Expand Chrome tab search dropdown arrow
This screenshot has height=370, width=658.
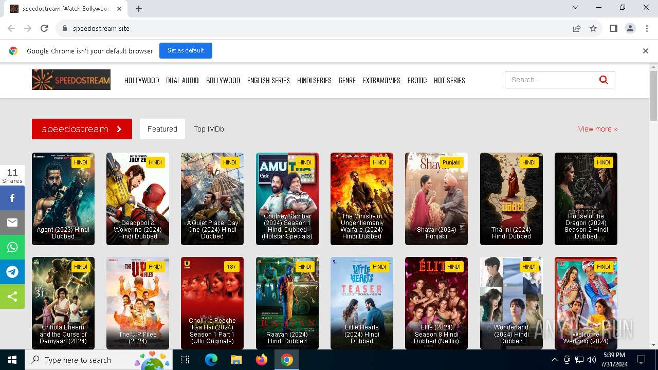tap(575, 7)
